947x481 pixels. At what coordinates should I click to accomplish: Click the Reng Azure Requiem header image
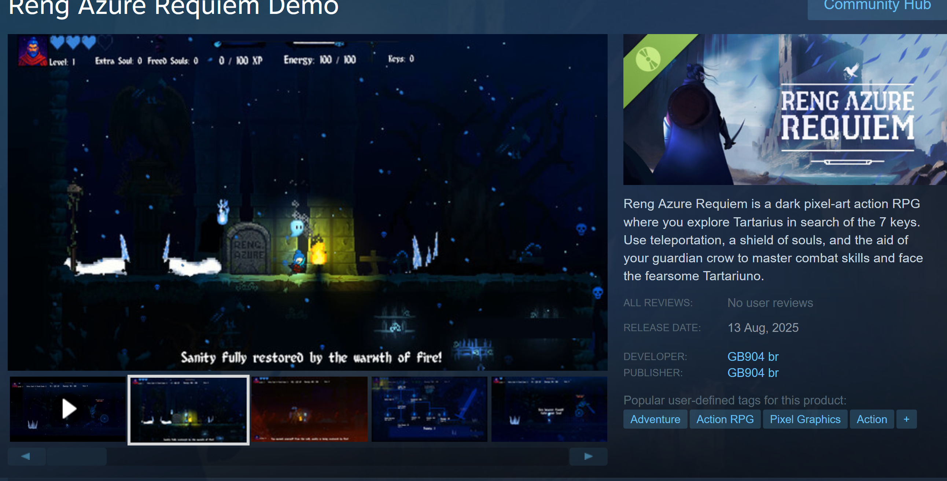785,110
